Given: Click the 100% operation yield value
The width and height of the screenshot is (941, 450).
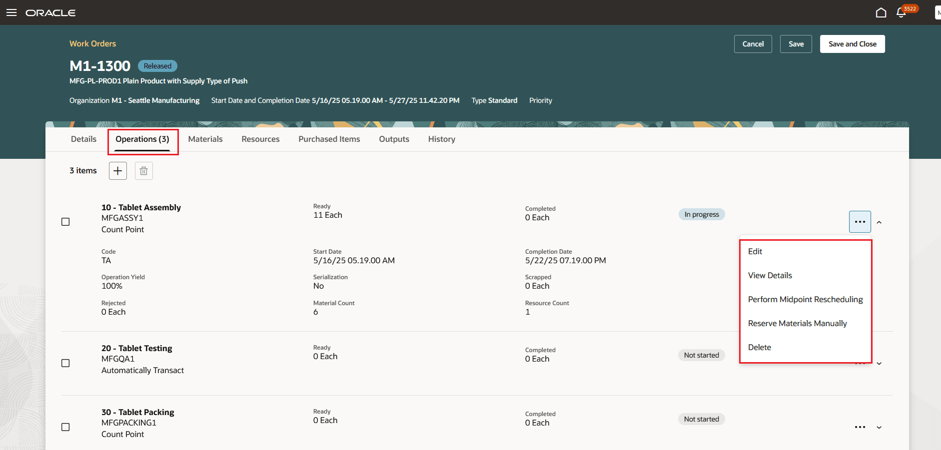Looking at the screenshot, I should [x=112, y=286].
